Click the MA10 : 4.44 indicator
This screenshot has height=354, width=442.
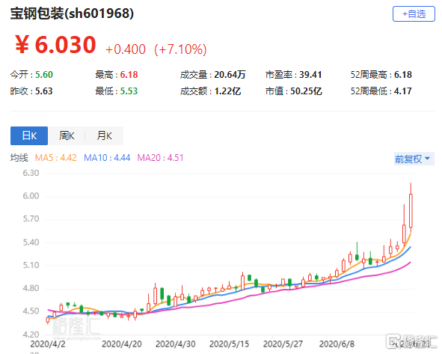(x=107, y=157)
